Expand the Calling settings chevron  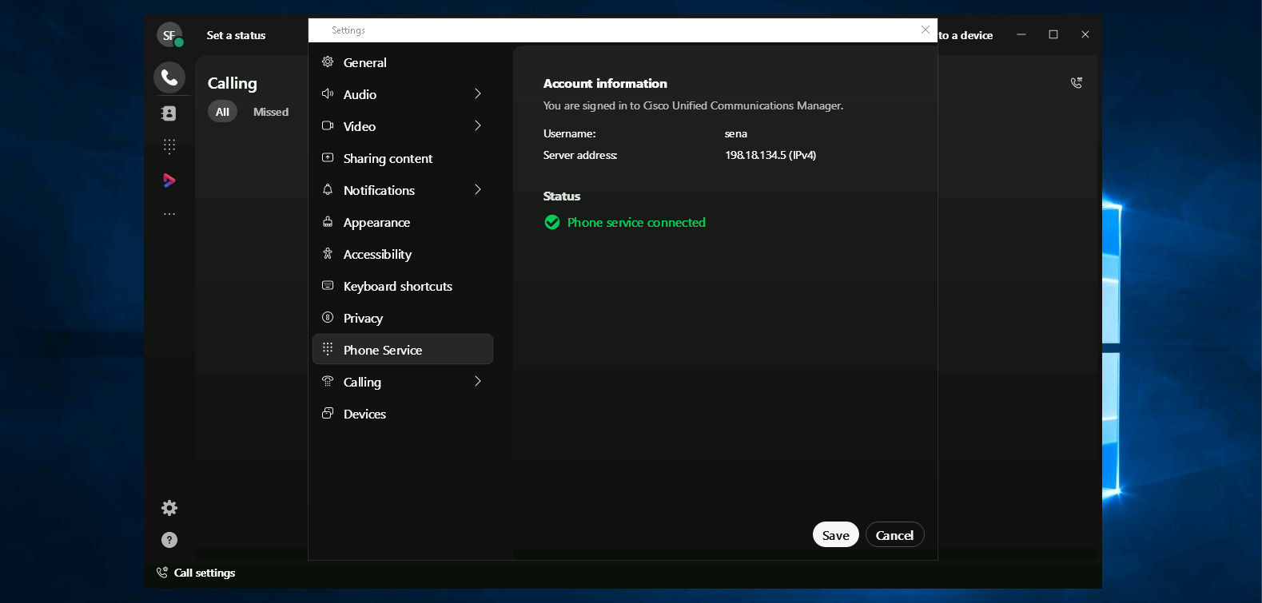click(478, 382)
